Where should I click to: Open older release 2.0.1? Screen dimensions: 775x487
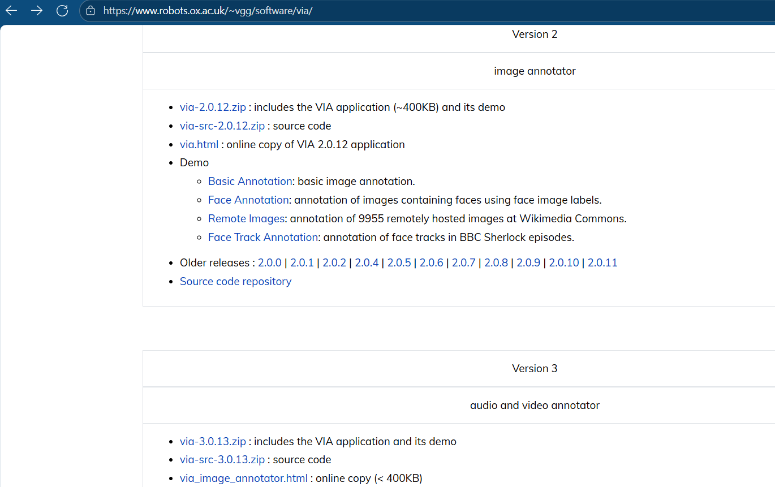[302, 262]
